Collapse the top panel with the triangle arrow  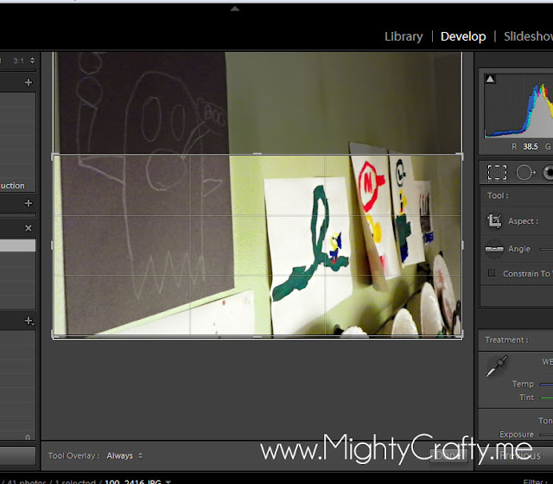point(235,9)
